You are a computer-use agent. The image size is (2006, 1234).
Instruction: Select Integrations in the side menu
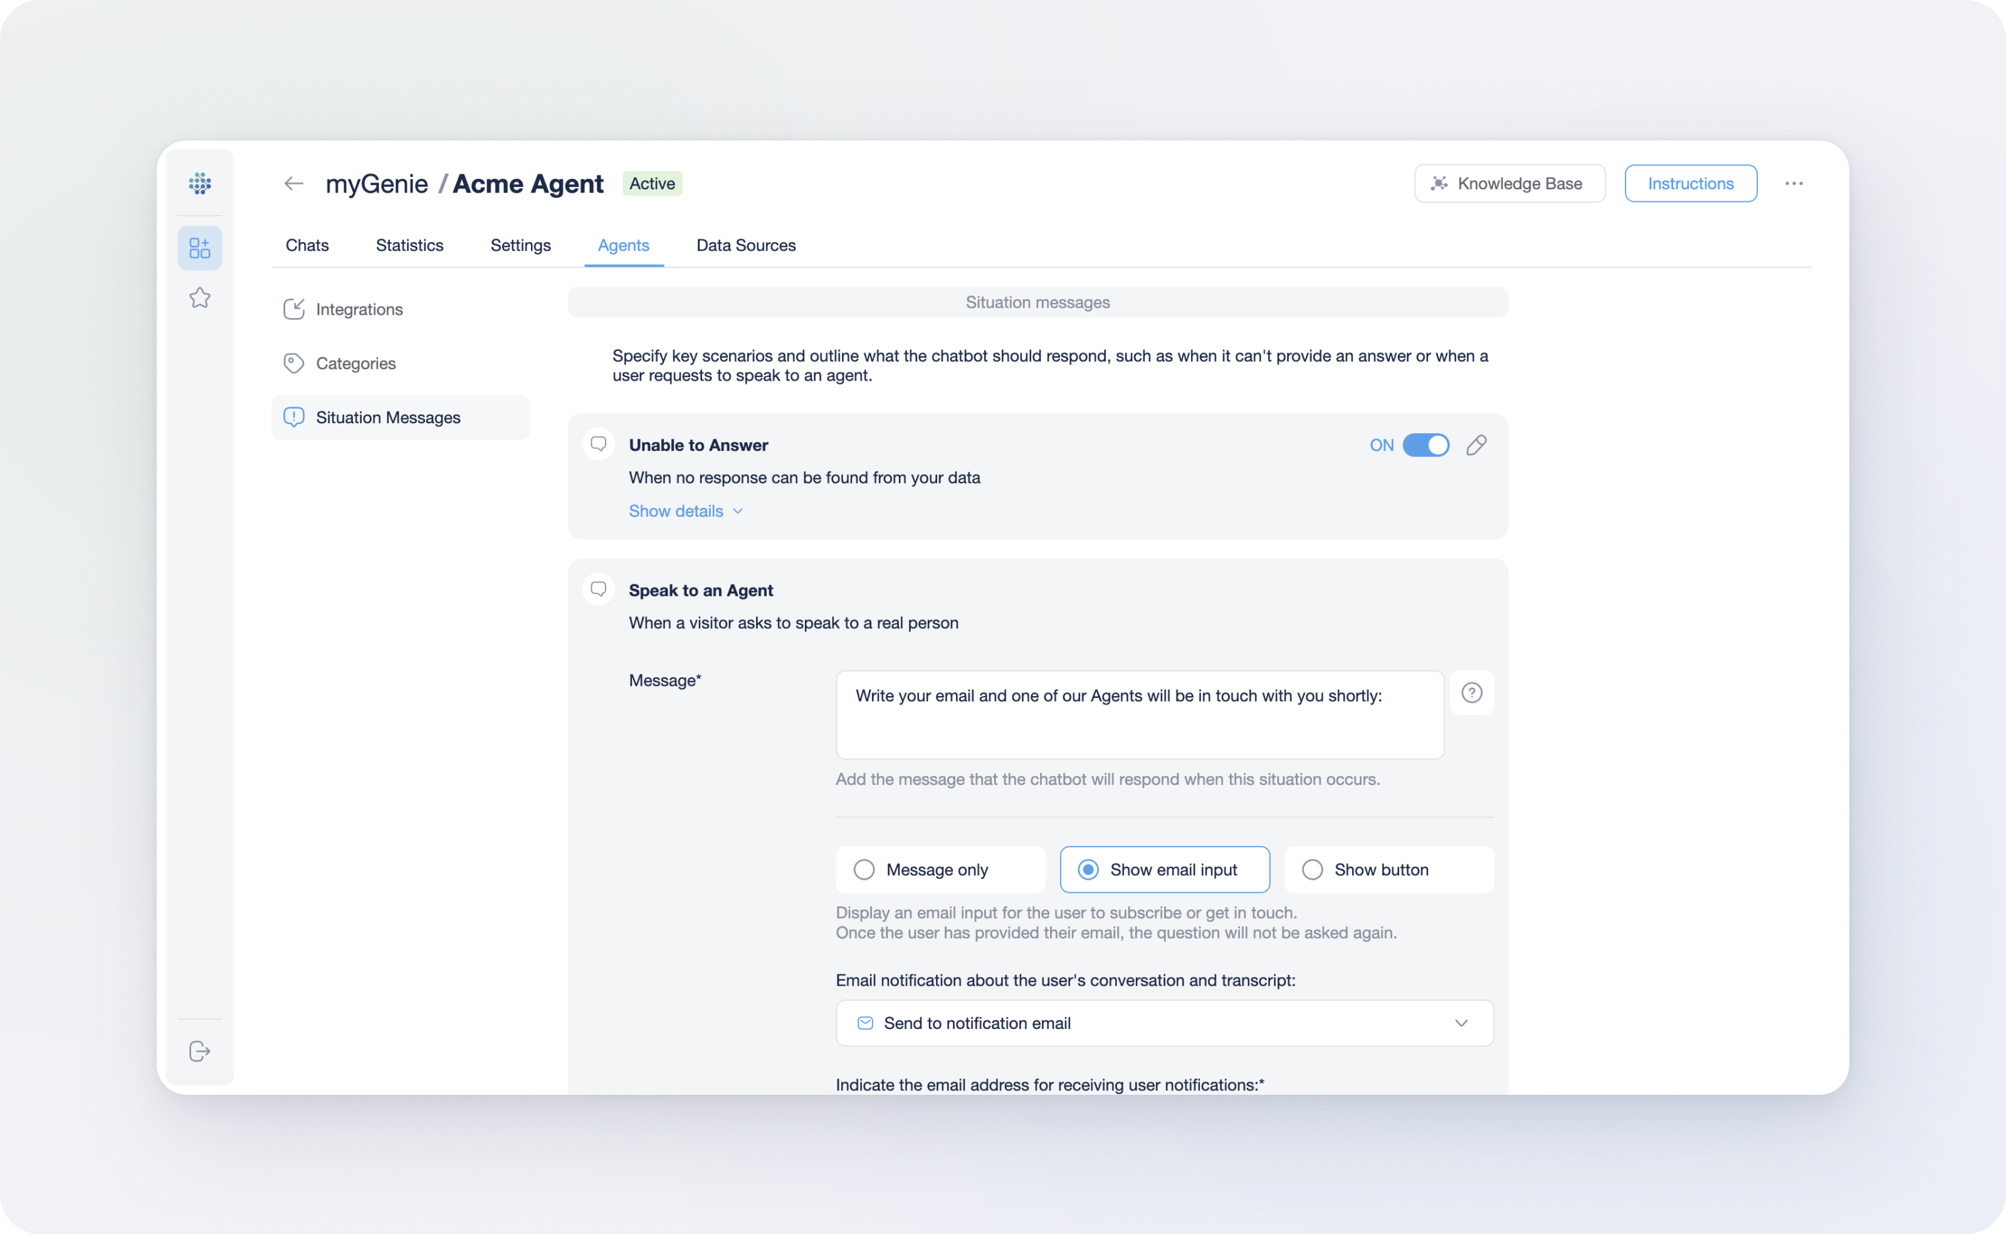pos(359,309)
